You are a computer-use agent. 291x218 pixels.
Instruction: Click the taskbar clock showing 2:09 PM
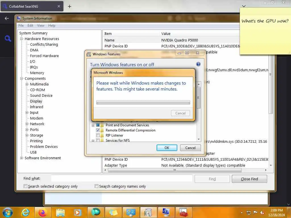click(x=277, y=213)
